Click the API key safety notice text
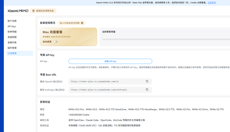The image size is (230, 132). [149, 67]
